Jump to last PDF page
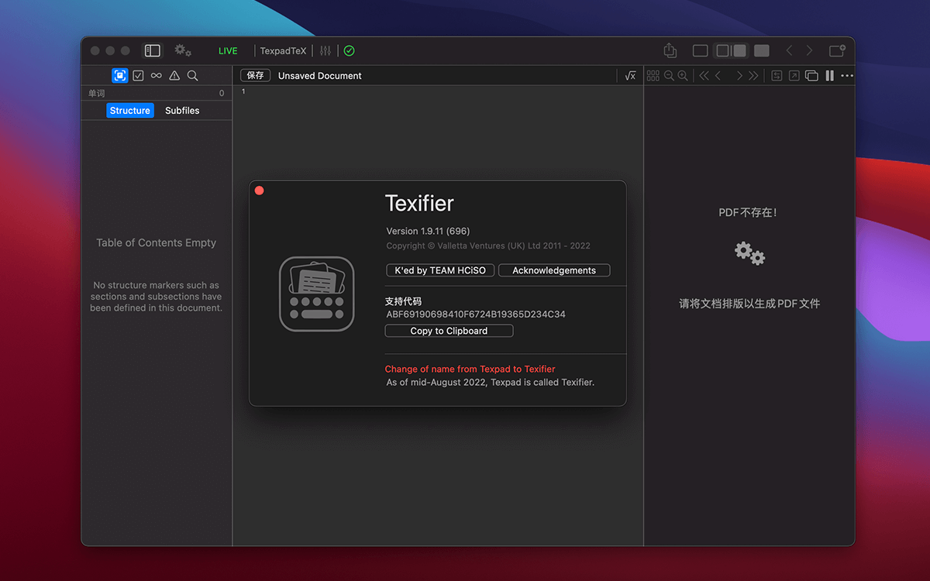The image size is (930, 581). point(753,75)
